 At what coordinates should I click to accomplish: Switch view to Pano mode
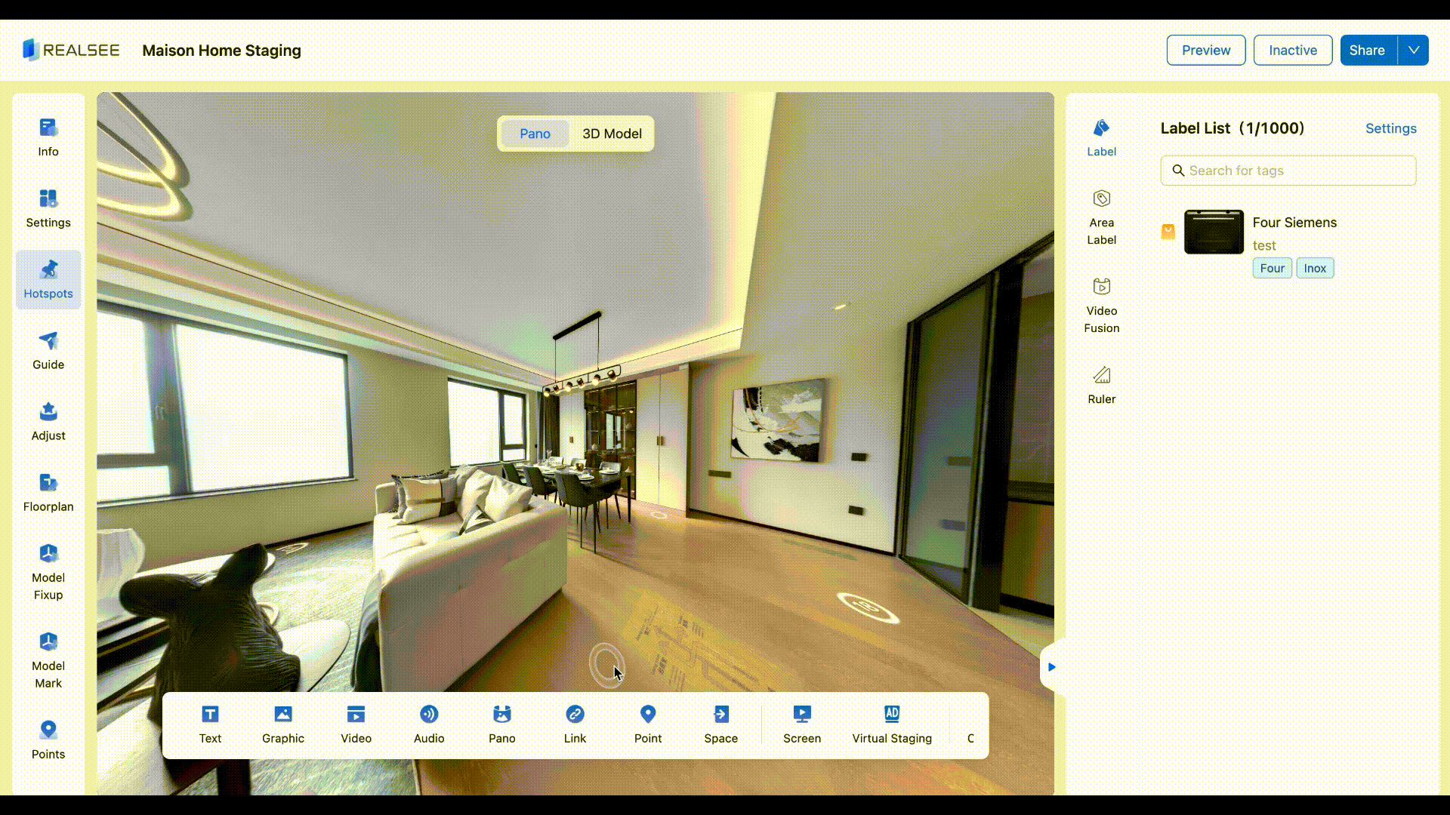click(535, 134)
